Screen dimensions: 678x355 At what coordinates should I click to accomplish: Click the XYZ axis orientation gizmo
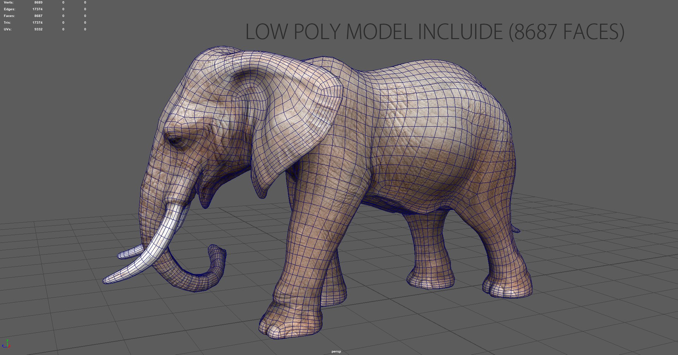point(6,344)
